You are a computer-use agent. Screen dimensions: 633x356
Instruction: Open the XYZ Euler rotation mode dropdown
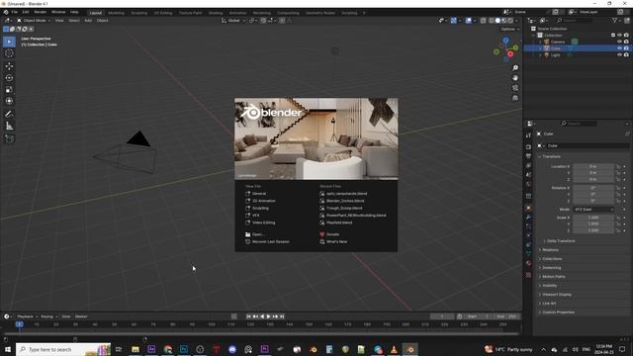tap(593, 210)
